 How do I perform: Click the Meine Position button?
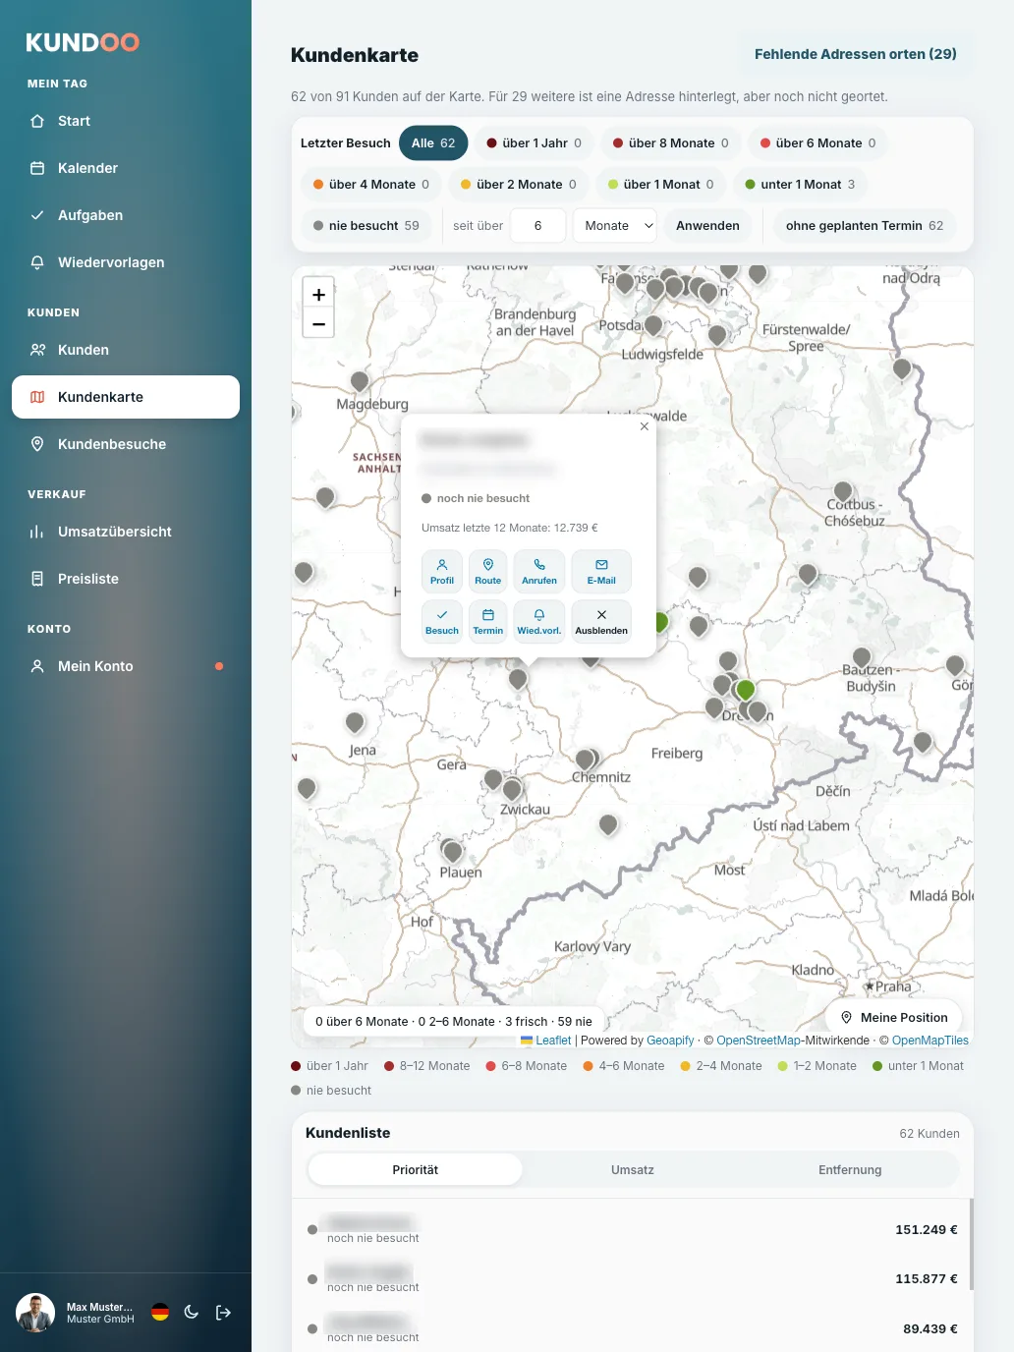pos(894,1018)
